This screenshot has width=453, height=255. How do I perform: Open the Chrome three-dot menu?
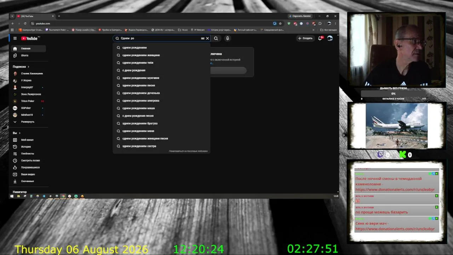335,23
